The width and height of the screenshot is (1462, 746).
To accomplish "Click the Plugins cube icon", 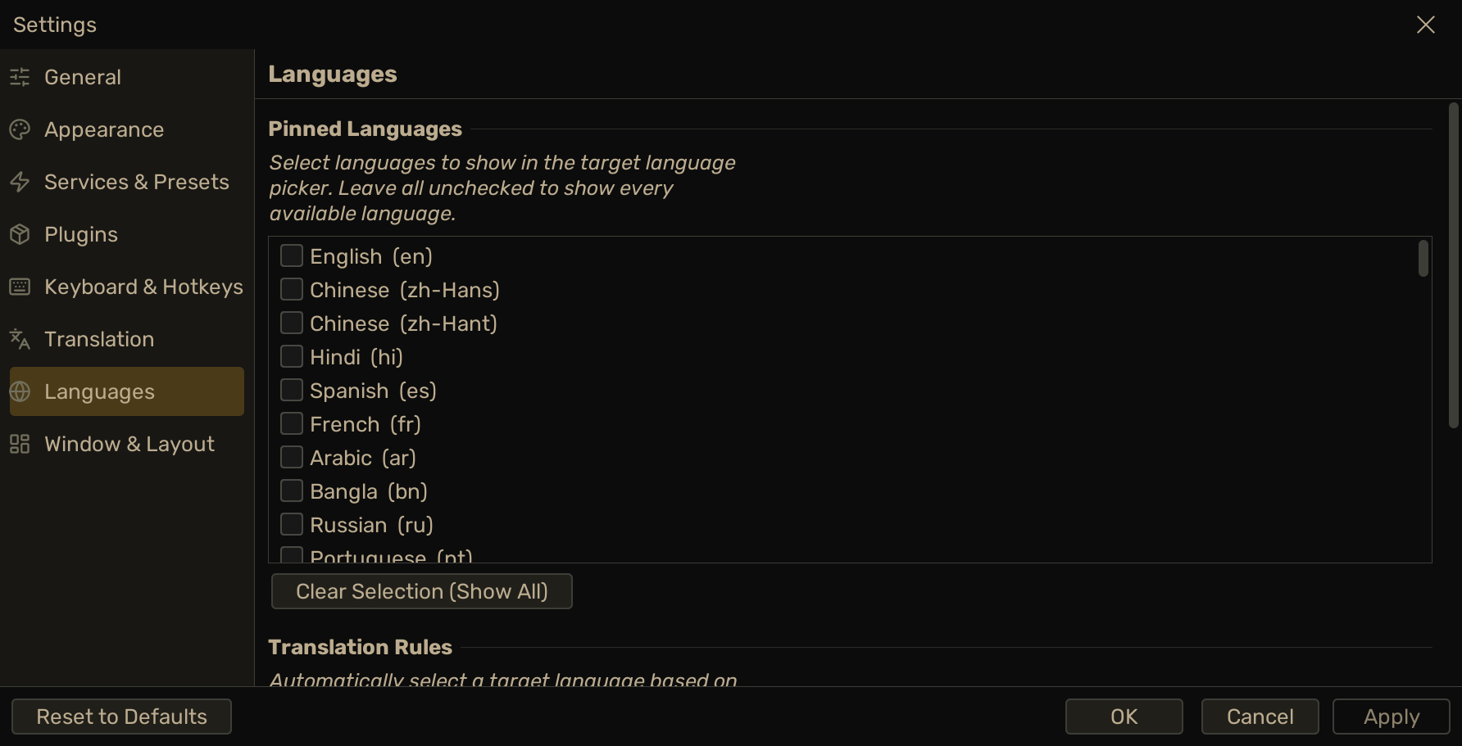I will point(20,234).
